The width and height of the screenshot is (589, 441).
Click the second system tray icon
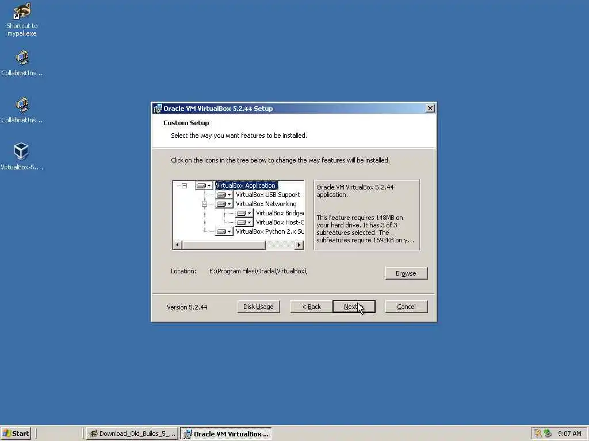point(548,434)
